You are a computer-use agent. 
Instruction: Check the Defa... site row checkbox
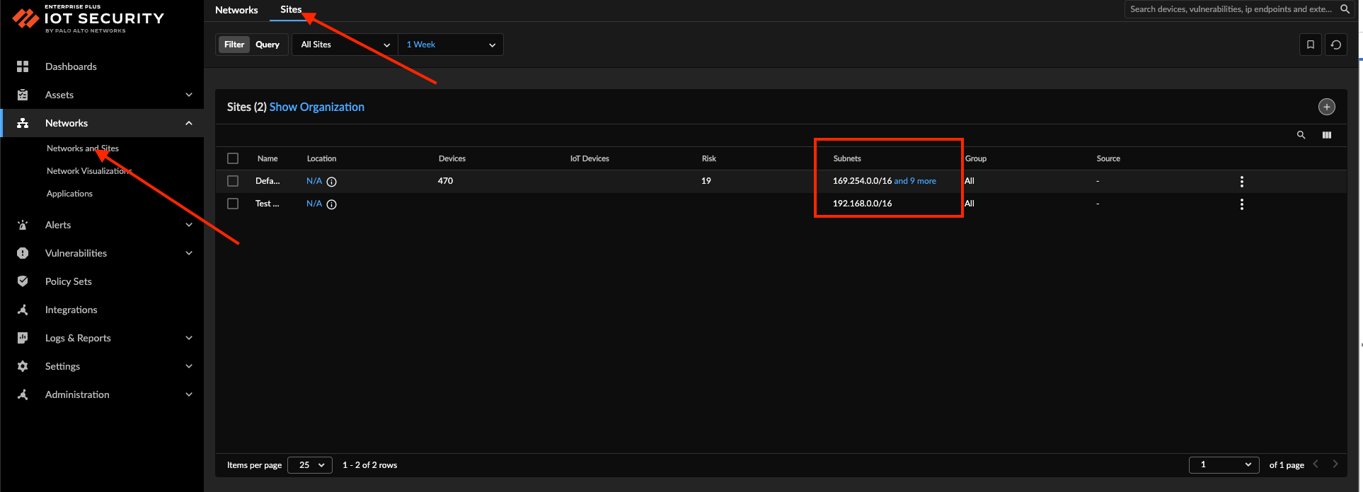(x=233, y=181)
